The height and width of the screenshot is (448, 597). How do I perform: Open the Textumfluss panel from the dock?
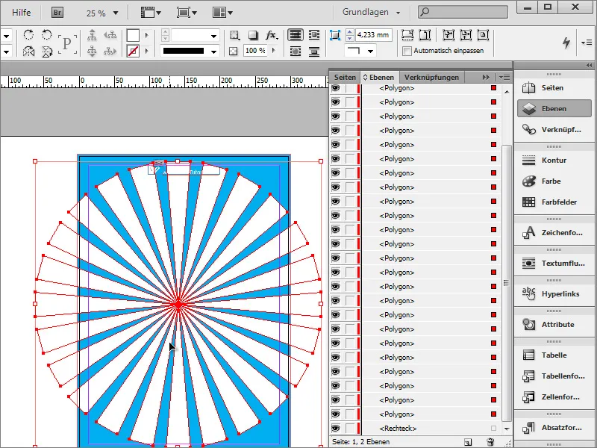pyautogui.click(x=552, y=263)
